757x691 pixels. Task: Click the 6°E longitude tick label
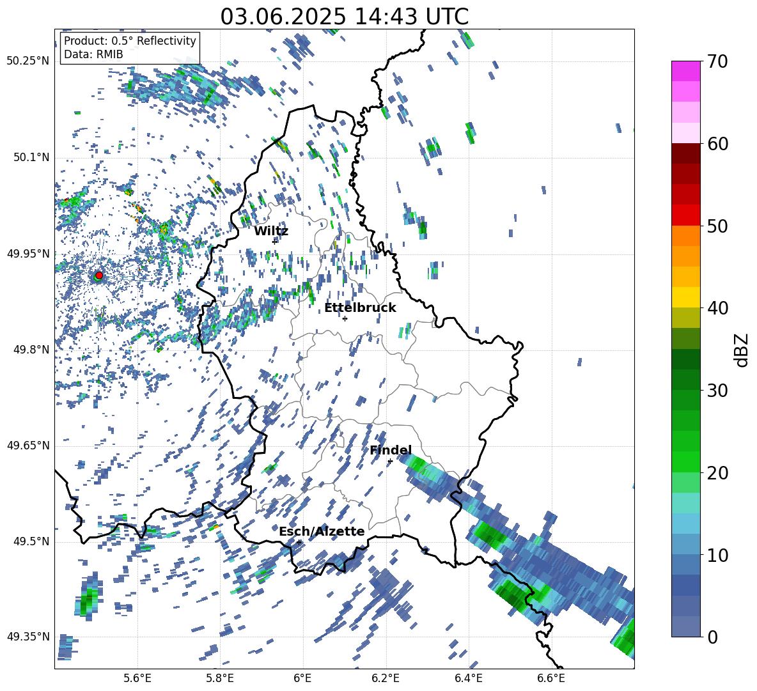click(302, 678)
